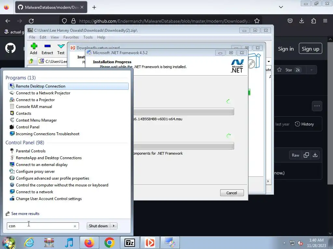The width and height of the screenshot is (333, 249).
Task: Click Save to Pocket icon in Firefox
Action: 290,21
